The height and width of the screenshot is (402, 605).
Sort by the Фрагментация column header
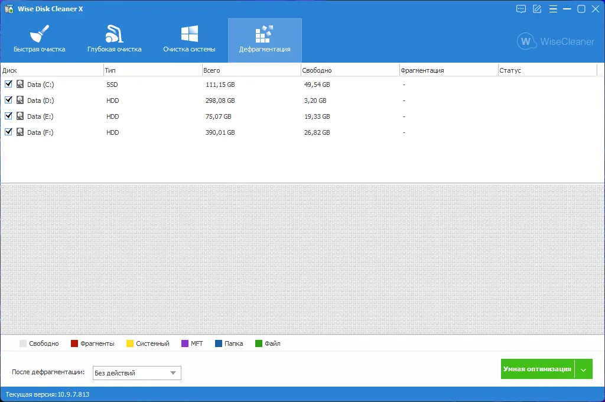[x=449, y=70]
